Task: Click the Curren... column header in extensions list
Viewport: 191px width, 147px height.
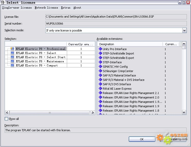Action: [171, 44]
